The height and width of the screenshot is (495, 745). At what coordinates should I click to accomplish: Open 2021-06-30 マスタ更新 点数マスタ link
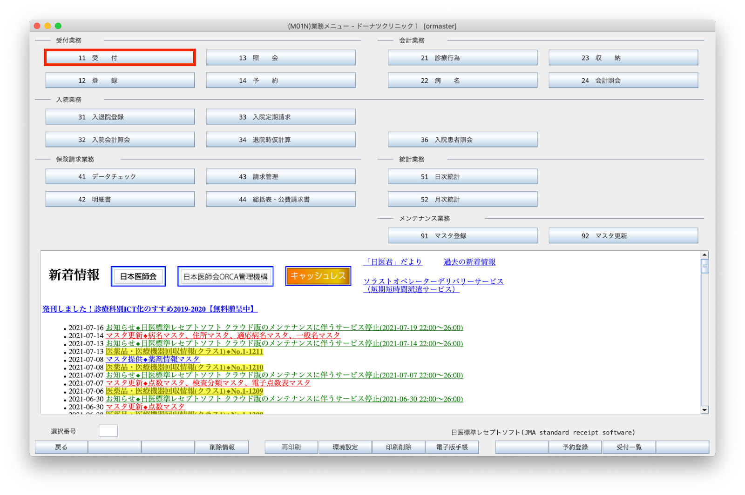click(x=145, y=407)
